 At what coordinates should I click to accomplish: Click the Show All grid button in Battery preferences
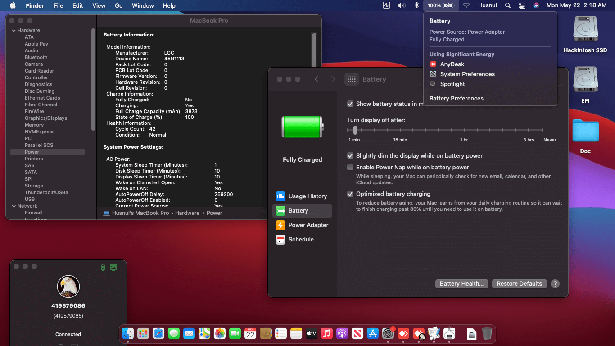[352, 79]
